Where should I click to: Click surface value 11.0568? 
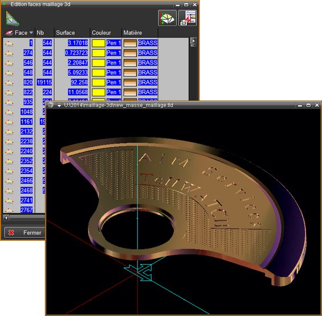point(78,92)
